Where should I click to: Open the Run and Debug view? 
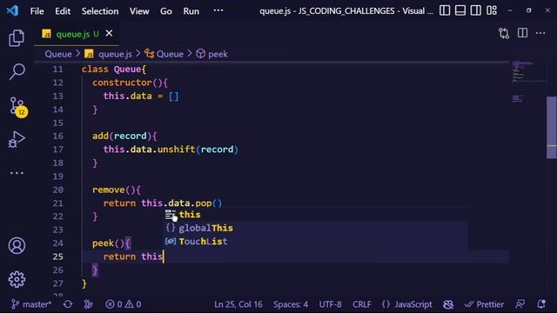coord(17,139)
